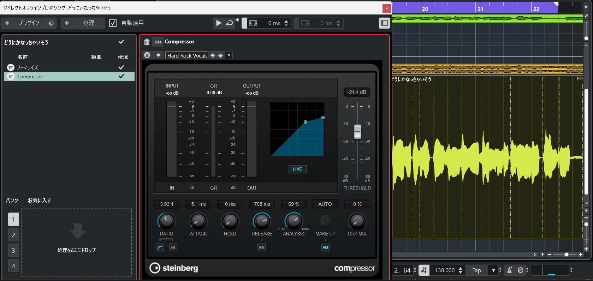Click the horizontal zoom out minus icon
Viewport: 593px width, 281px height.
(x=549, y=255)
